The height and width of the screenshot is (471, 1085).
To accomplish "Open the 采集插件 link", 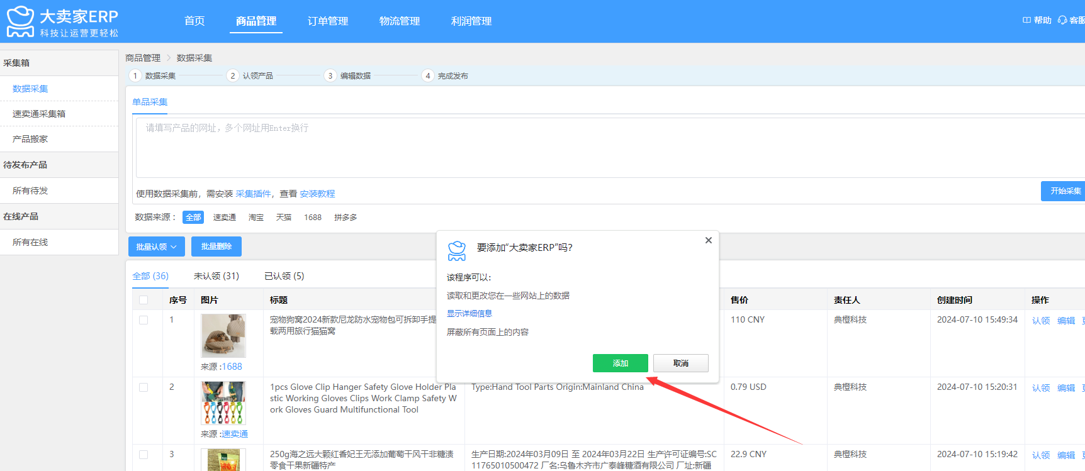I will 253,194.
